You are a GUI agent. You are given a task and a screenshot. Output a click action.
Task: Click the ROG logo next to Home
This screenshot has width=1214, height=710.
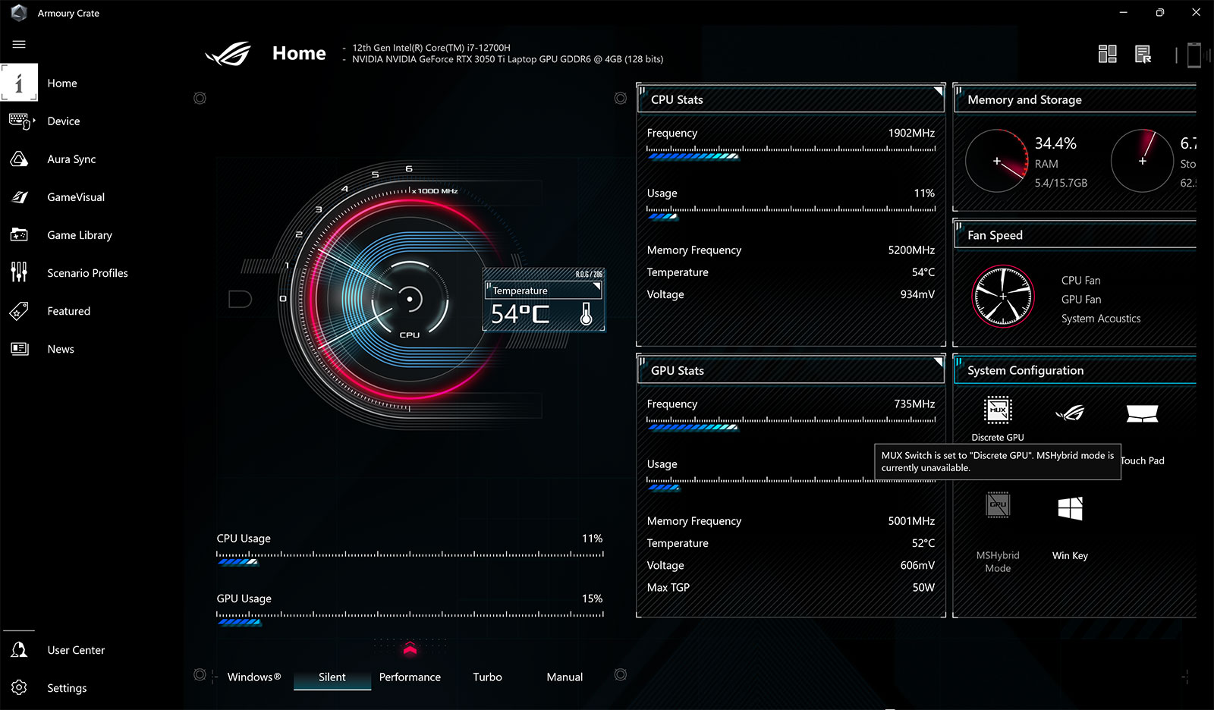(228, 54)
